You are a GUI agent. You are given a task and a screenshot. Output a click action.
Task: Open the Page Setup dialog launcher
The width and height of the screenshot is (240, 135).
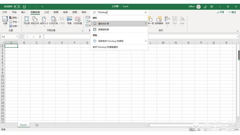[82, 31]
